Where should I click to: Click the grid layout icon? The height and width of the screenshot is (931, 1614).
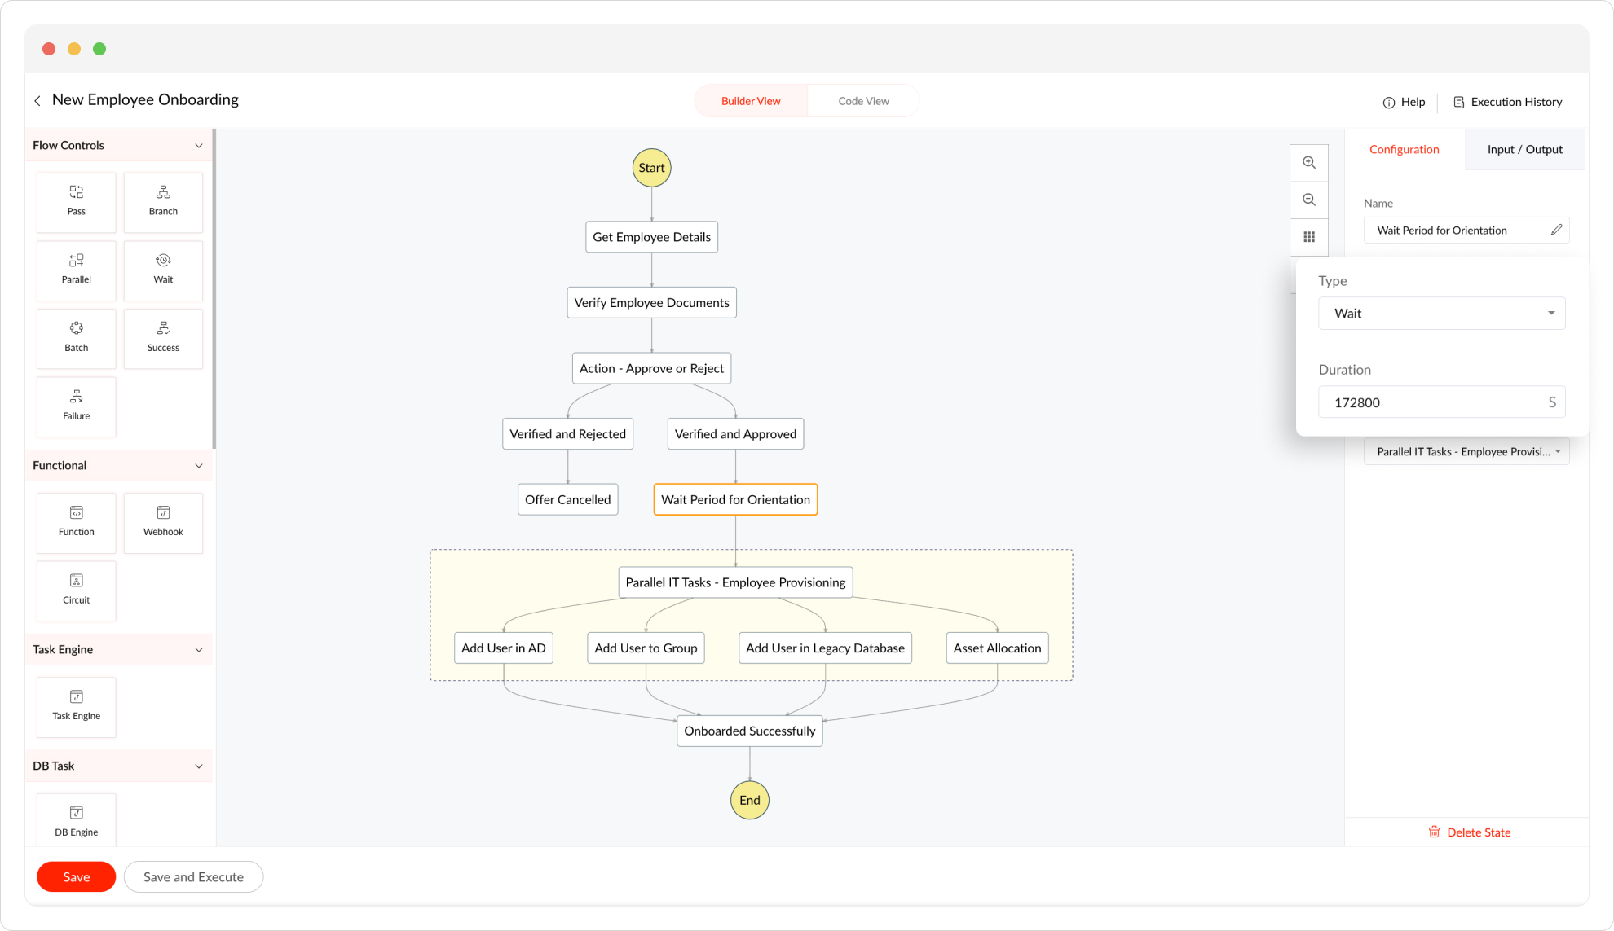[1309, 237]
